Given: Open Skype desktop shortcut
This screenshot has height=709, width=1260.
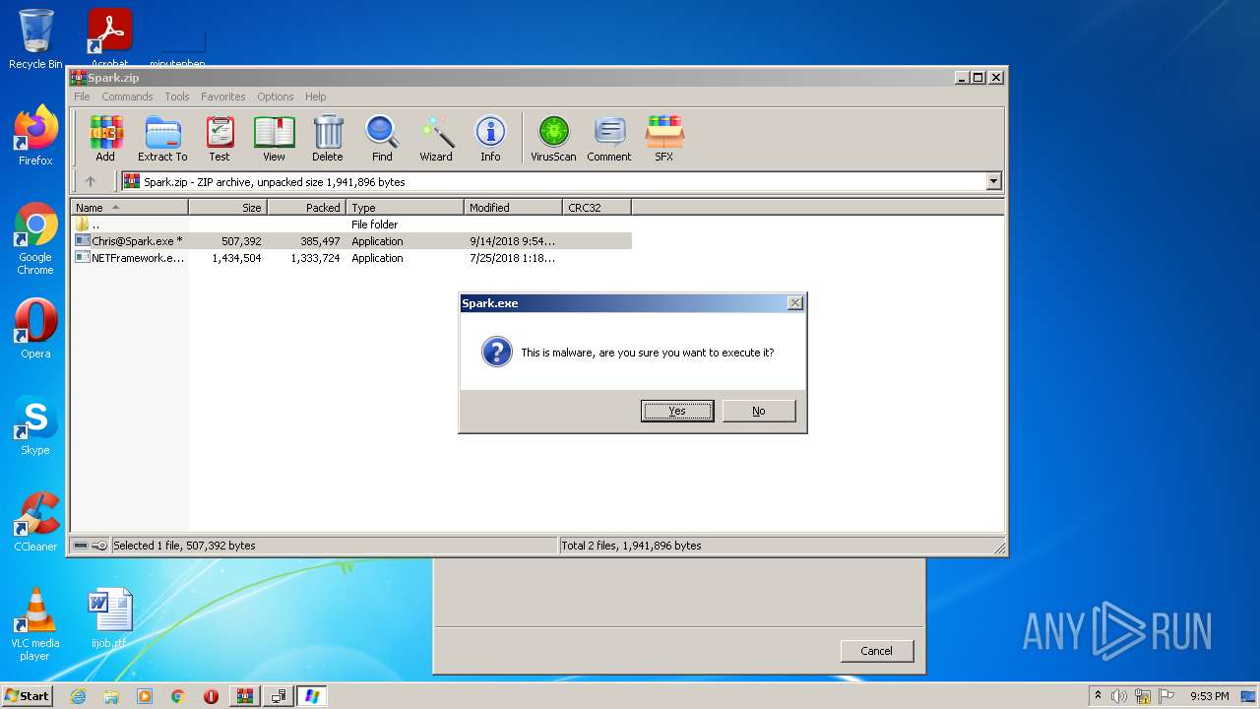Looking at the screenshot, I should tap(35, 425).
